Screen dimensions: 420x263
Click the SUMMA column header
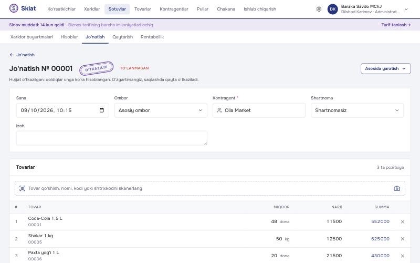[382, 207]
